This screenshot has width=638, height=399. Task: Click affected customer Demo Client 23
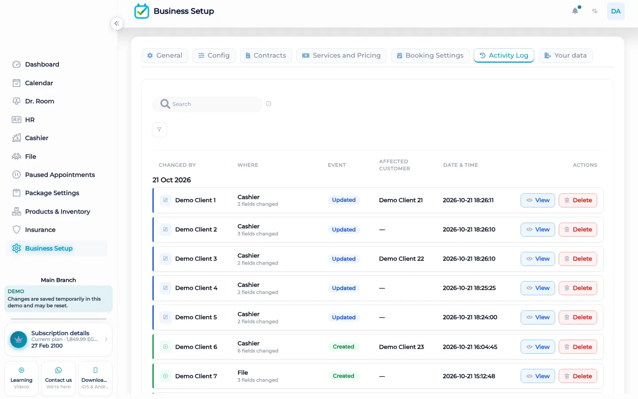tap(401, 347)
